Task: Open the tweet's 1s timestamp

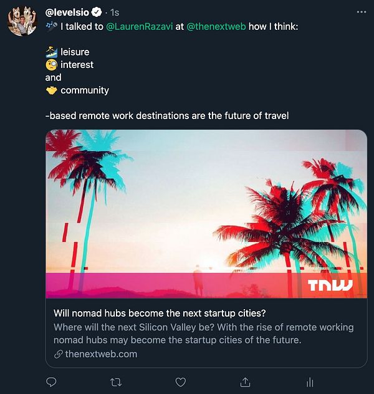Action: [115, 12]
